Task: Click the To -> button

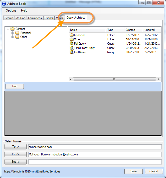Action: (x=16, y=147)
